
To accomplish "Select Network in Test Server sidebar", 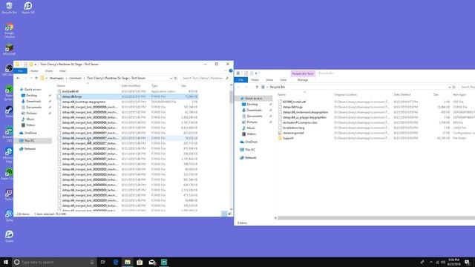I will coord(27,148).
